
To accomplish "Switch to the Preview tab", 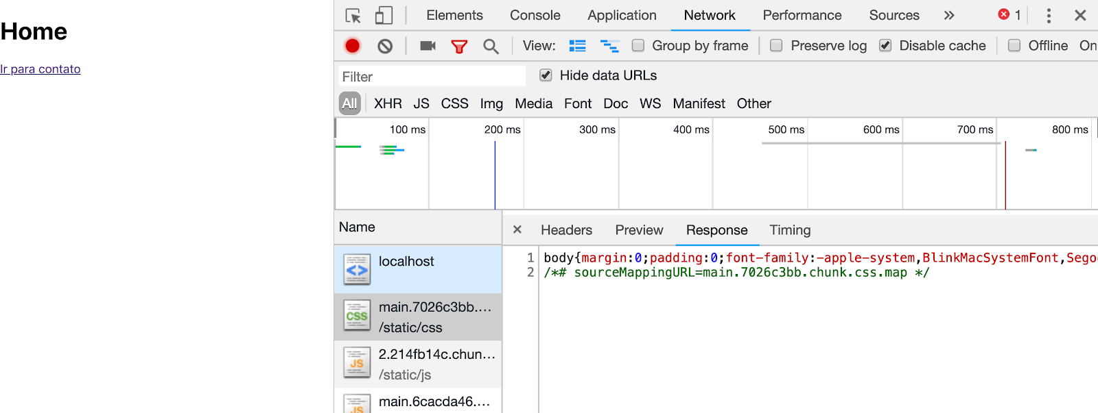I will coord(639,230).
